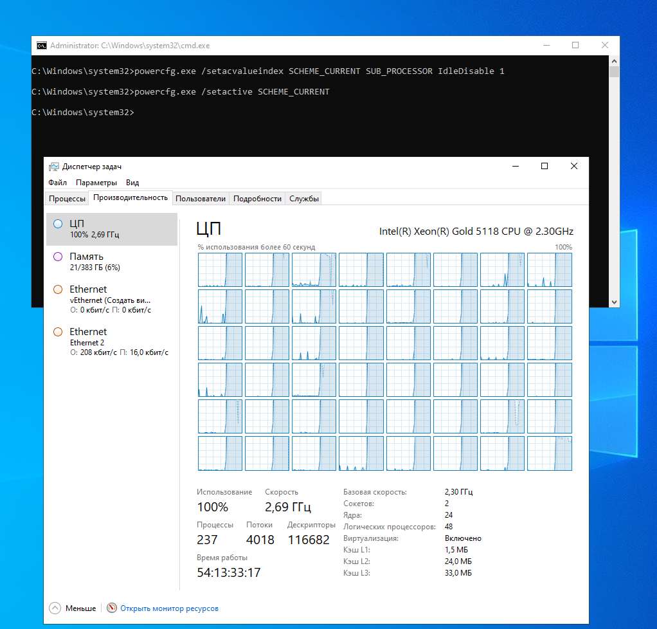This screenshot has width=657, height=629.
Task: Switch to the Службы tab
Action: pyautogui.click(x=304, y=198)
